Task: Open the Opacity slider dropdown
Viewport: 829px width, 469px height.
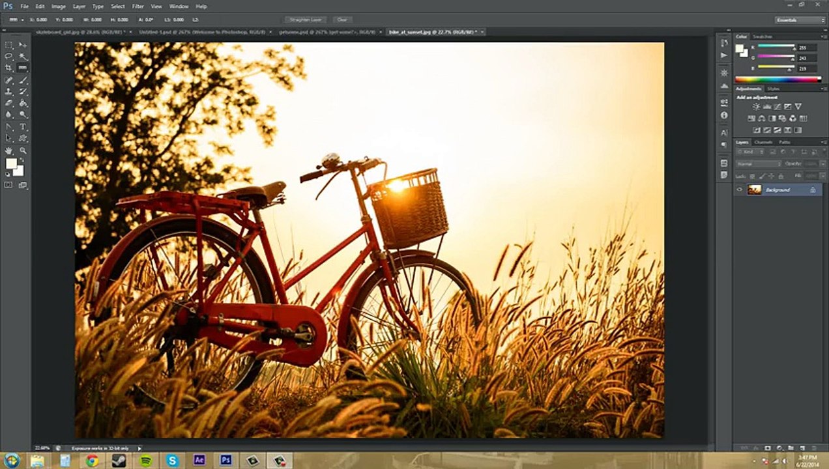Action: pos(822,163)
